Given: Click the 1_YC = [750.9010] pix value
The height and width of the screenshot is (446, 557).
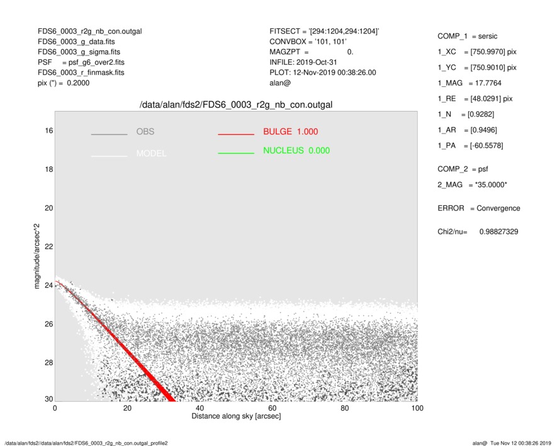Looking at the screenshot, I should (476, 67).
